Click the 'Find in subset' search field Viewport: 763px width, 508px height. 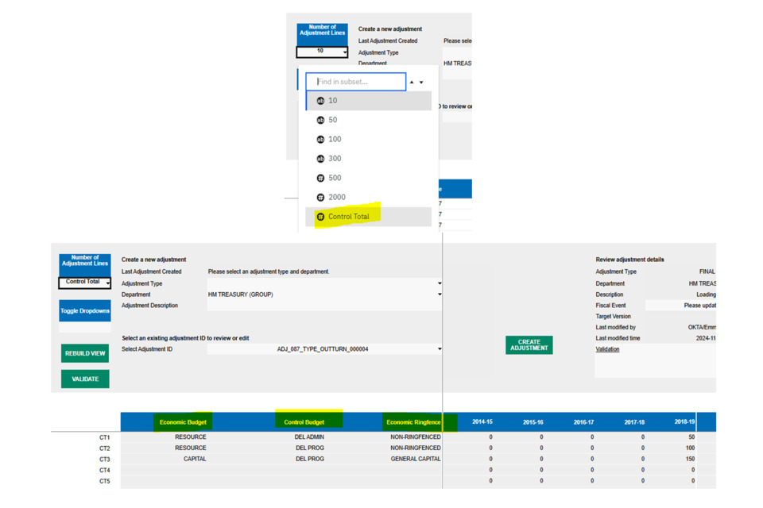356,82
